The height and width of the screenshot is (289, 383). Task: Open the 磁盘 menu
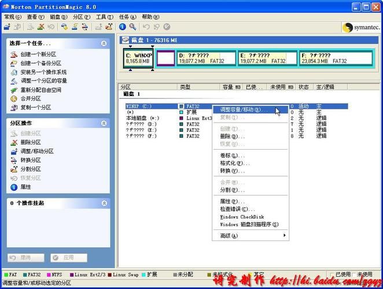coord(58,17)
